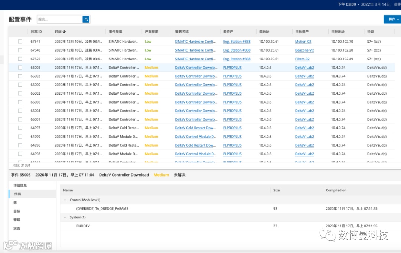Open the Filters-02 target asset link
401x253 pixels.
(x=302, y=59)
